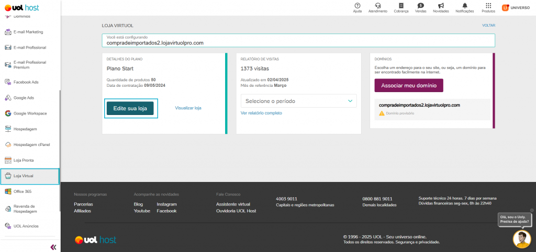The height and width of the screenshot is (252, 536).
Task: Open the Vendas chat icon
Action: [x=420, y=5]
